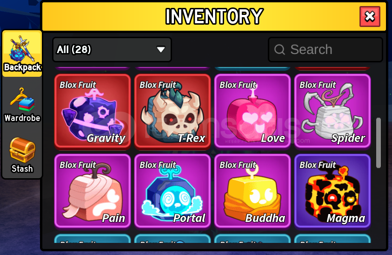Click the white dropdown arrow triangle
392x255 pixels.
[x=161, y=49]
